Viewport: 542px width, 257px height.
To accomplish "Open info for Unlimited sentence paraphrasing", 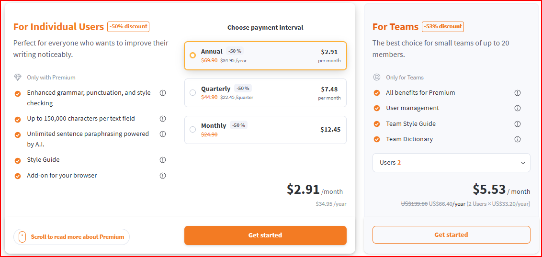I will (163, 134).
